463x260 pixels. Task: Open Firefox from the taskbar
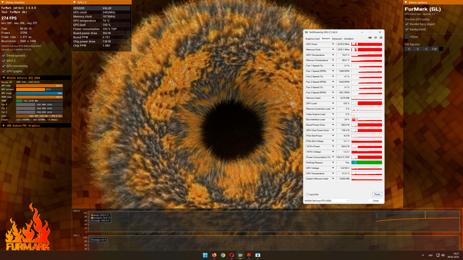pyautogui.click(x=214, y=255)
